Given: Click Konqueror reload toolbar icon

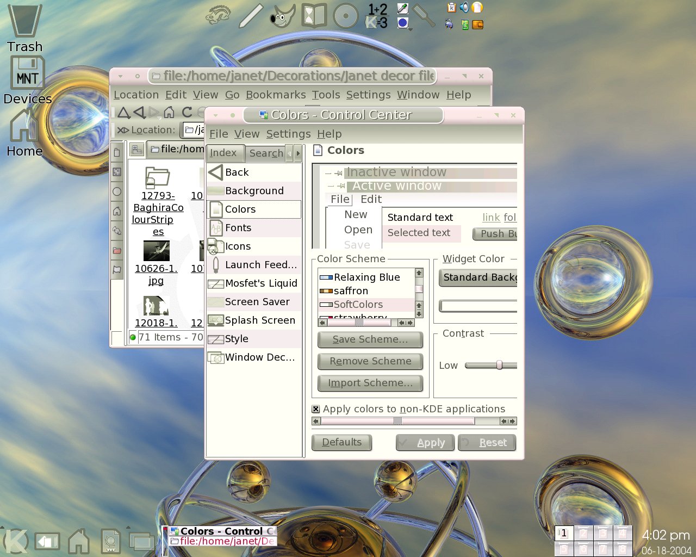Looking at the screenshot, I should [187, 113].
